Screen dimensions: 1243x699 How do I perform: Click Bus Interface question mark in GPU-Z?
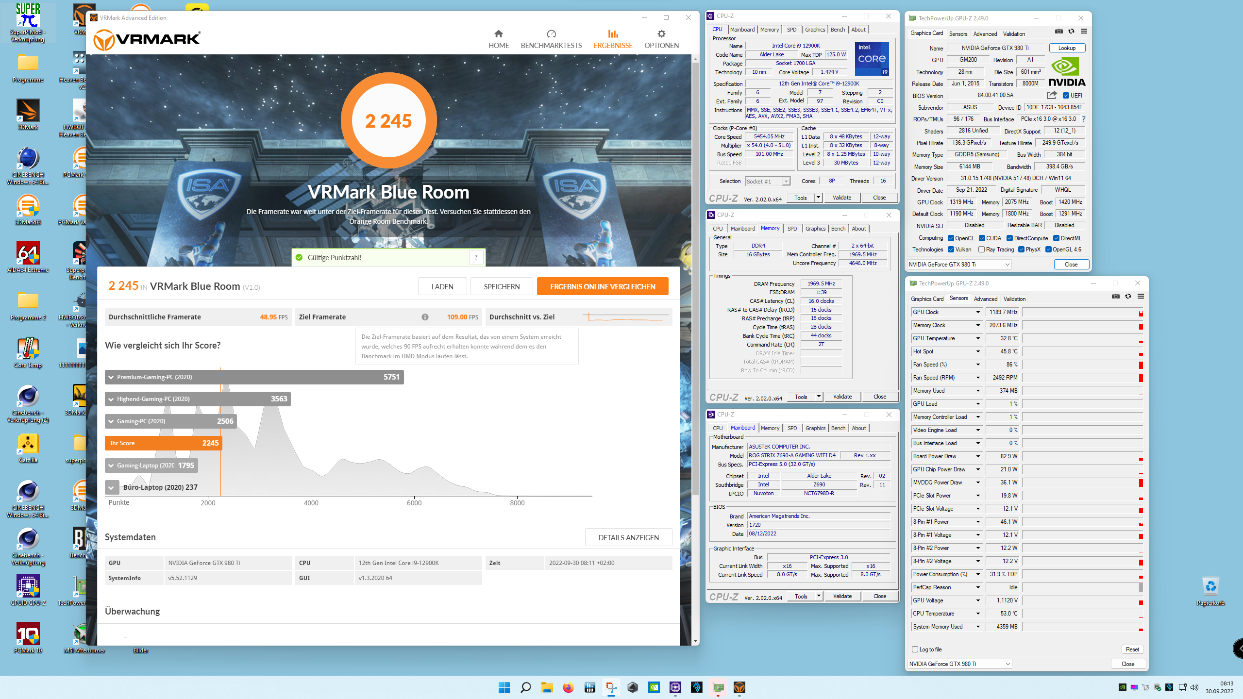coord(1084,119)
